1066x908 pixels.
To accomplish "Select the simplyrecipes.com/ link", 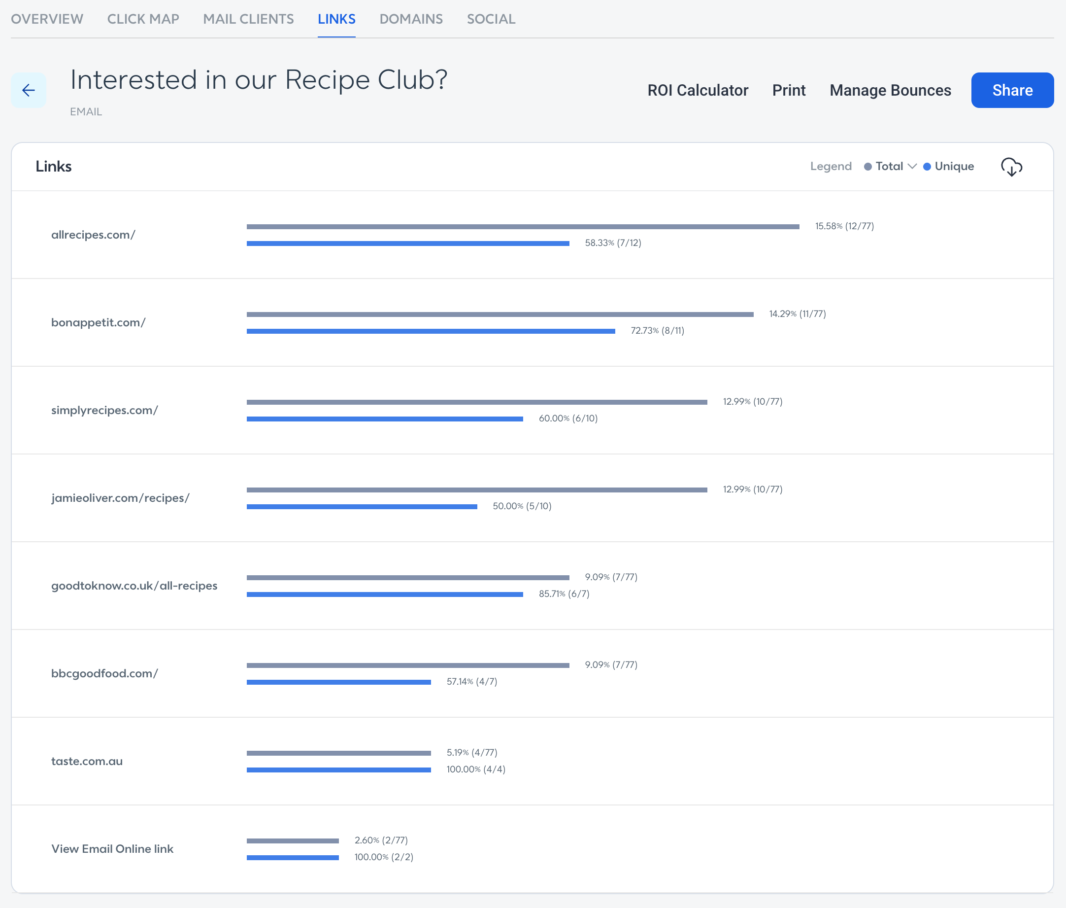I will [x=104, y=410].
